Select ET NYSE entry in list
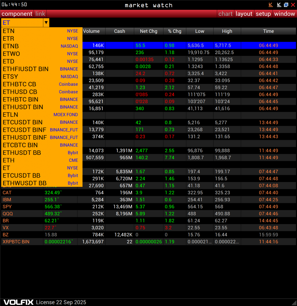This screenshot has width=297, height=306. [x=42, y=168]
